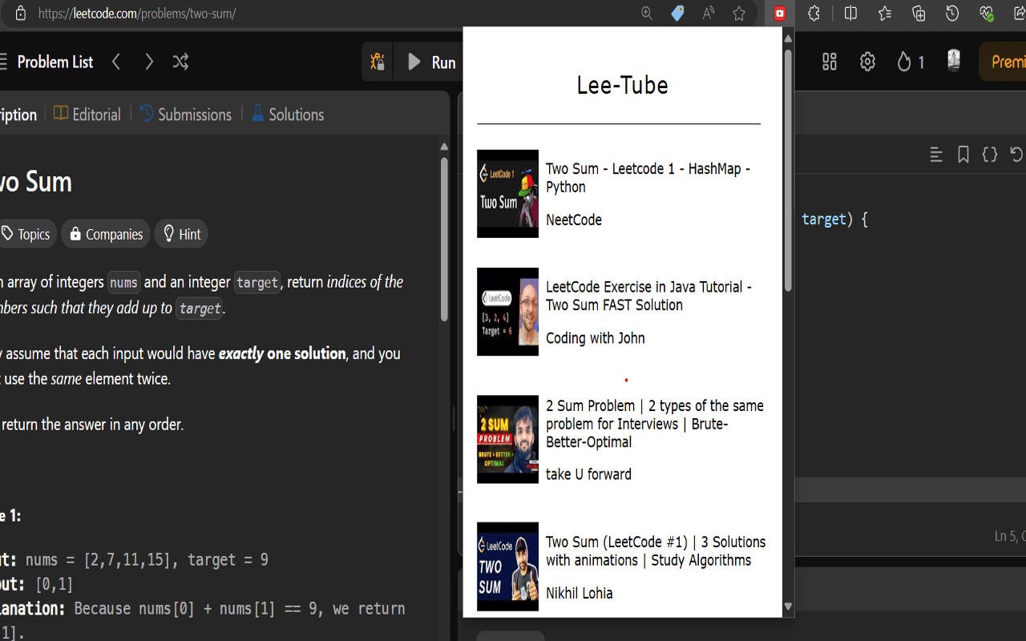1026x641 pixels.
Task: Open take U forward 2 Sum thumbnail
Action: [x=507, y=439]
